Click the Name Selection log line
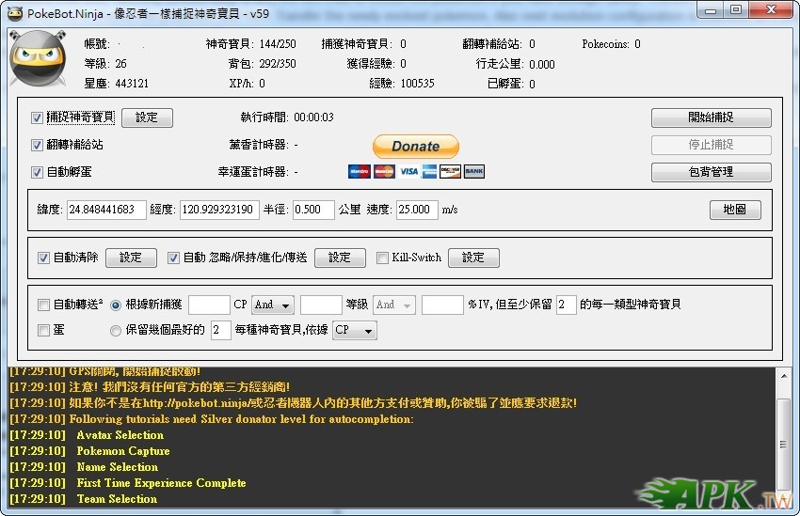Image resolution: width=800 pixels, height=516 pixels. [118, 466]
